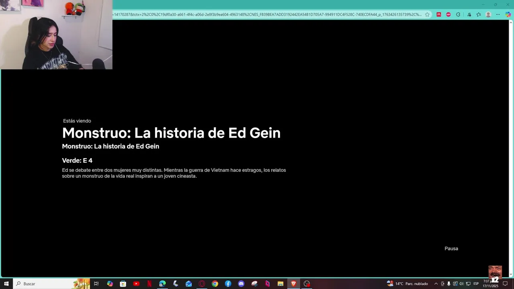Open Google Chrome from the taskbar
This screenshot has width=514, height=289.
click(x=215, y=284)
